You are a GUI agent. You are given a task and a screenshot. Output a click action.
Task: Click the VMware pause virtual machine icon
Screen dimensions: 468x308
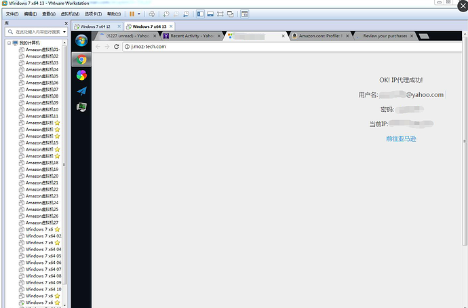coord(132,14)
